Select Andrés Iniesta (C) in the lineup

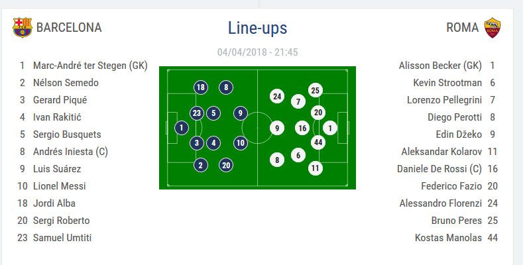70,152
